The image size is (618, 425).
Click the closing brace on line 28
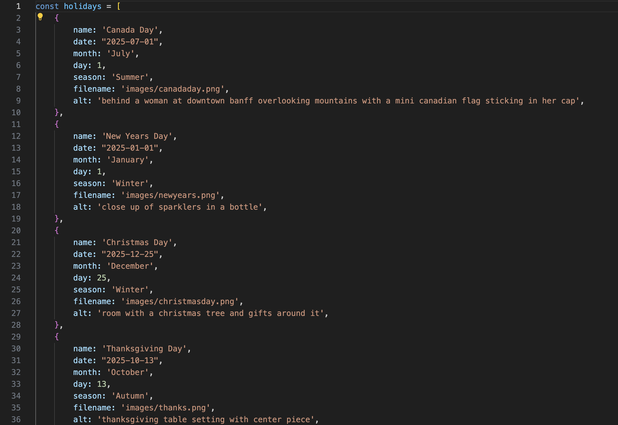[57, 325]
